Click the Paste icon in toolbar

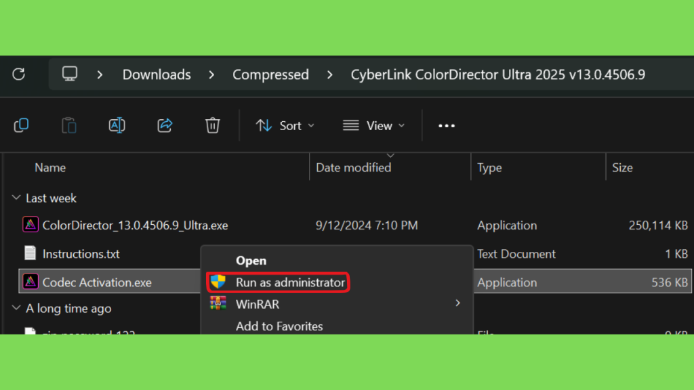[69, 125]
